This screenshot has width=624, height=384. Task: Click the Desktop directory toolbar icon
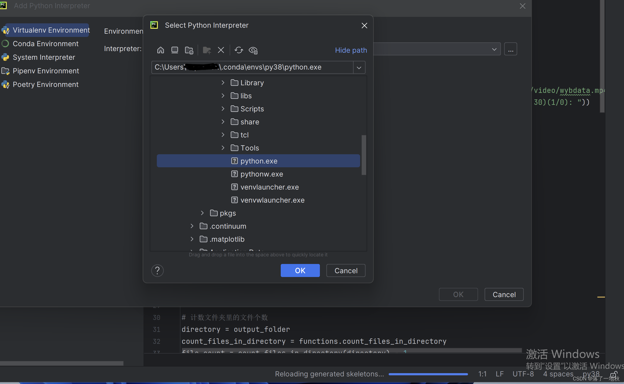(x=174, y=50)
